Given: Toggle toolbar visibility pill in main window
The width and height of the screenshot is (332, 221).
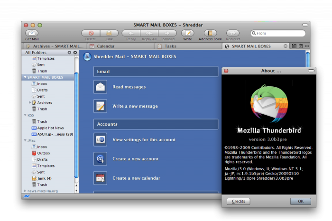Looking at the screenshot, I should (x=305, y=25).
